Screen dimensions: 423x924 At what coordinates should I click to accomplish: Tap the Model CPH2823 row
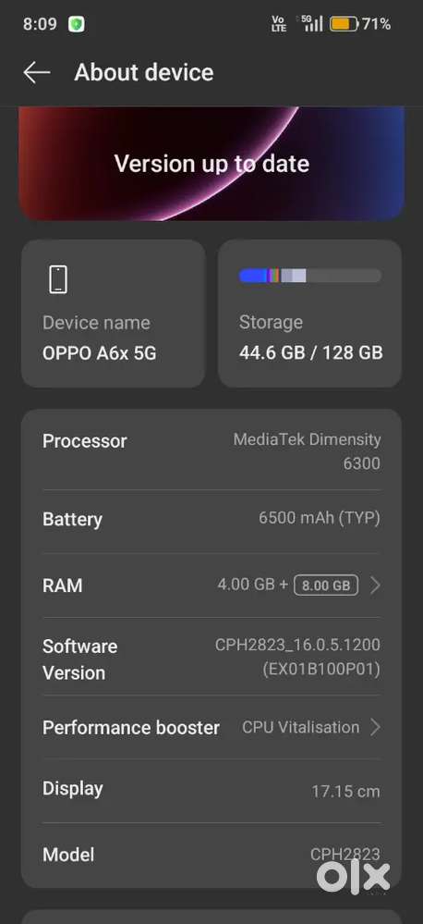click(x=211, y=855)
